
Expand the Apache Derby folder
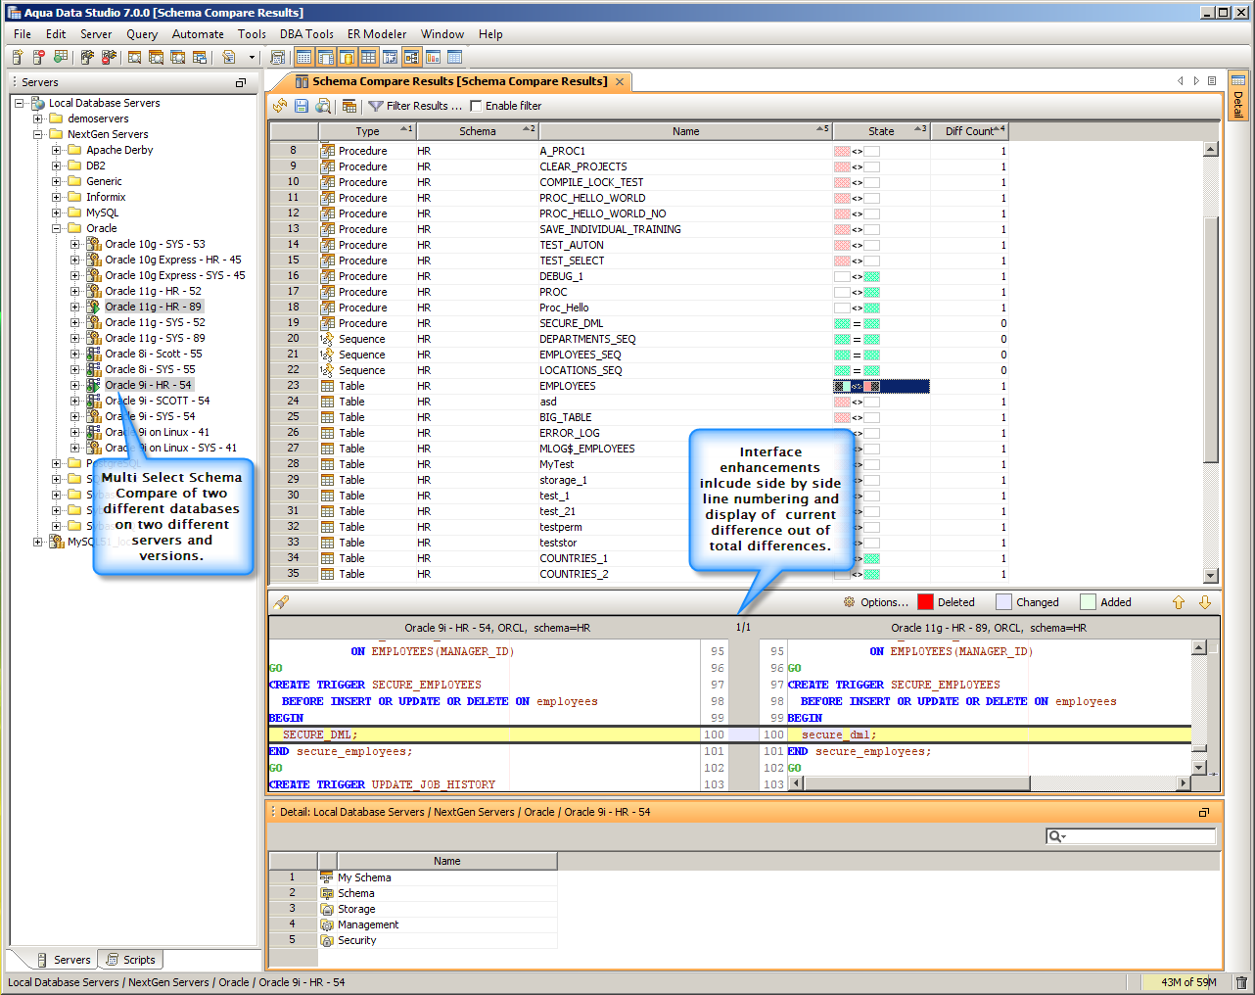coord(57,150)
